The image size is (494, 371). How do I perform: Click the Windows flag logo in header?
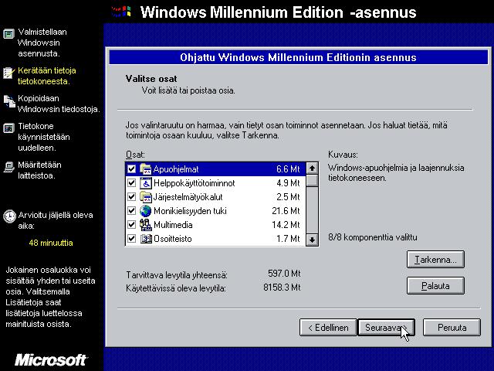(x=121, y=12)
